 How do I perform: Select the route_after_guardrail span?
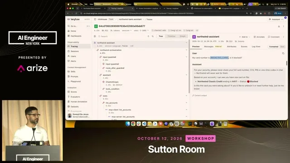coord(115,68)
